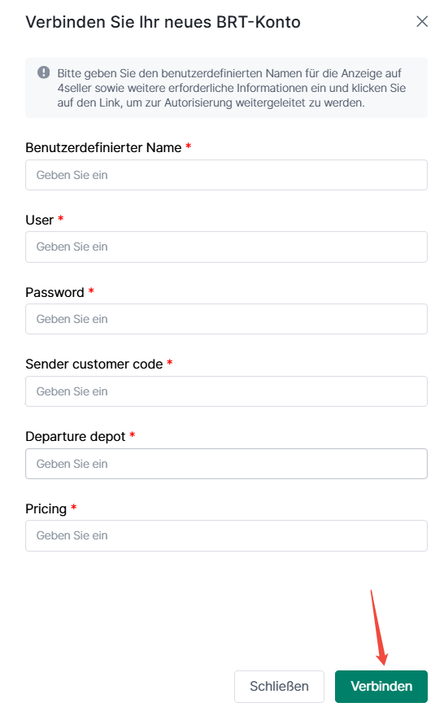Image resolution: width=444 pixels, height=707 pixels.
Task: Focus the Benutzerdefinierter Name input field
Action: [x=226, y=175]
